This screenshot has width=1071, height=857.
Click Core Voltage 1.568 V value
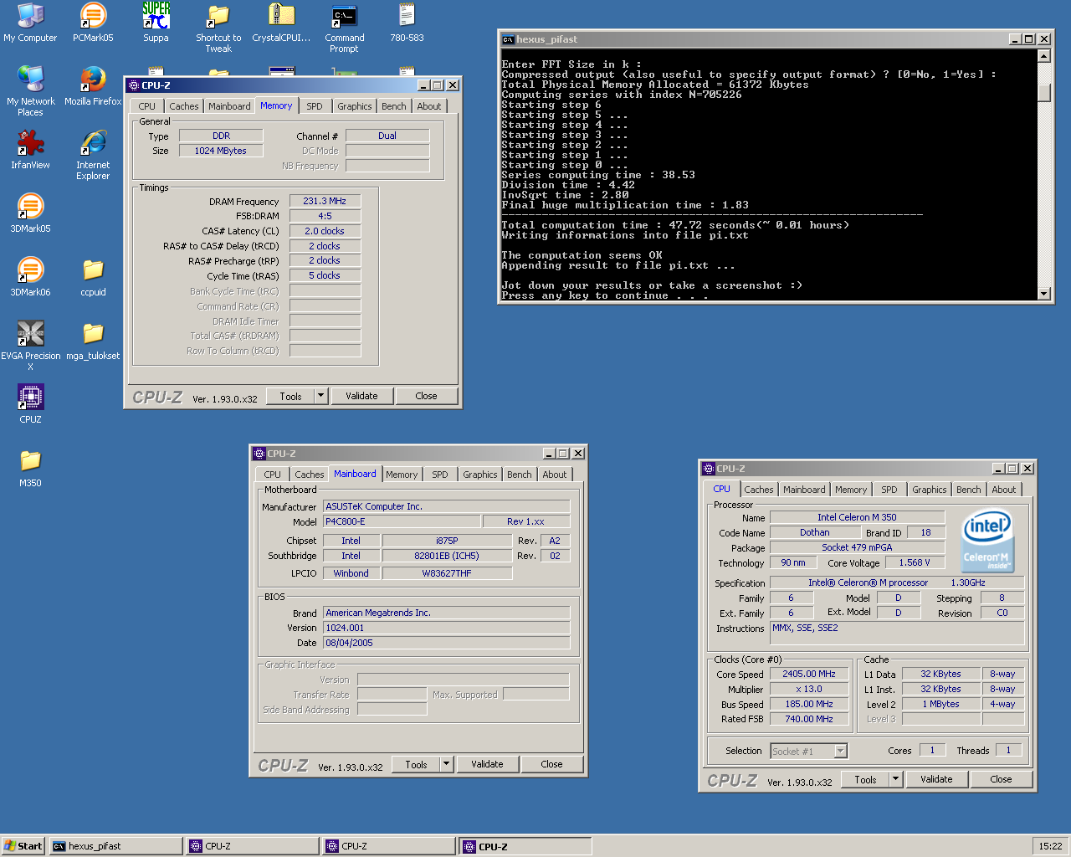coord(915,562)
